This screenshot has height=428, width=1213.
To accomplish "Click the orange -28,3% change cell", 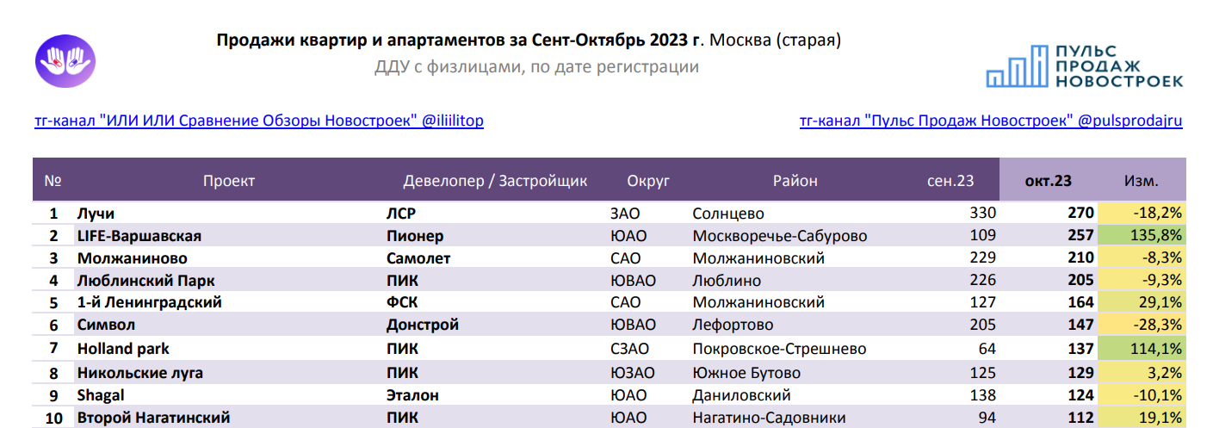I will coord(1141,325).
